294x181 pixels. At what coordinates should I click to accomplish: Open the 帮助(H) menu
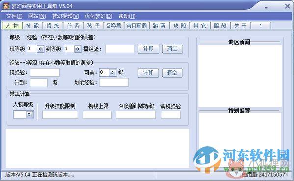coord(127,16)
